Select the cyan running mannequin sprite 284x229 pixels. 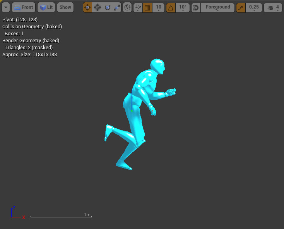[140, 114]
